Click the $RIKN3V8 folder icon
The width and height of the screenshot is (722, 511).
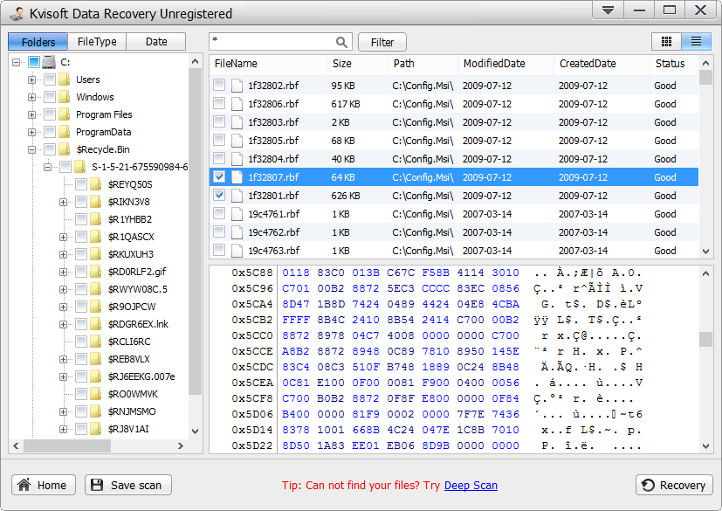[96, 202]
